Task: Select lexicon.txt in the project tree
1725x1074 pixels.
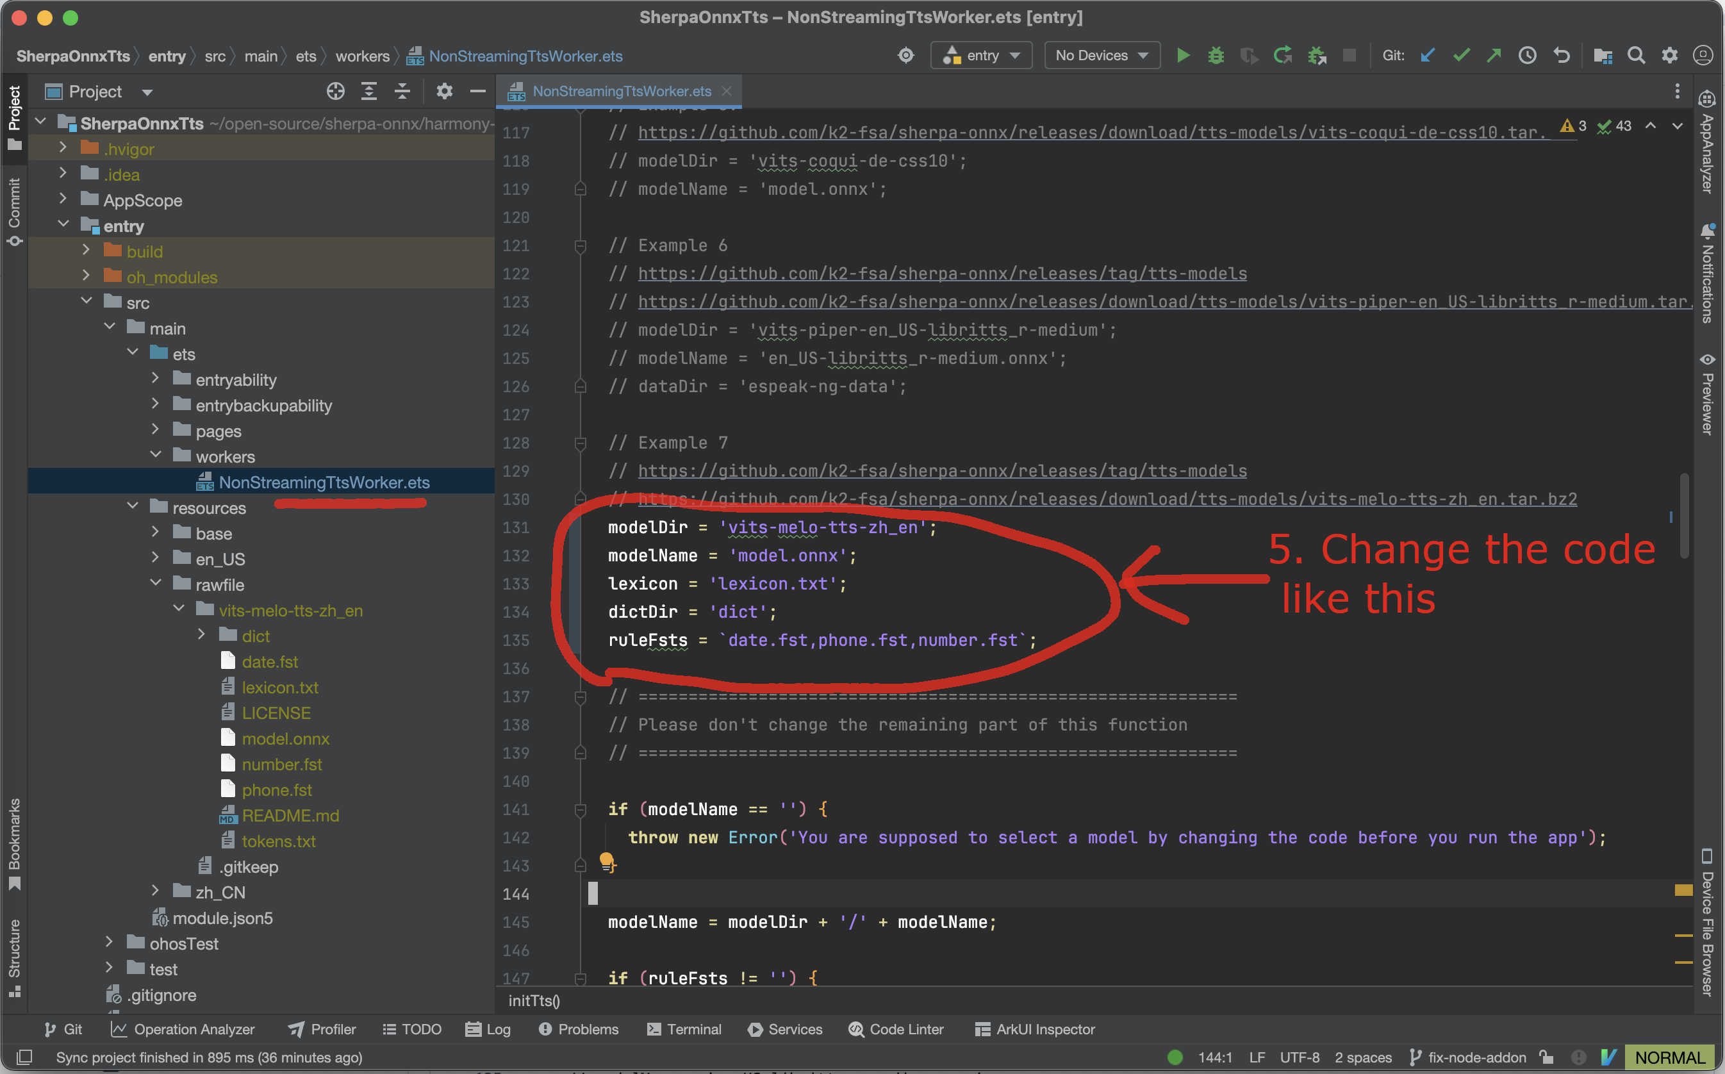Action: pyautogui.click(x=280, y=688)
